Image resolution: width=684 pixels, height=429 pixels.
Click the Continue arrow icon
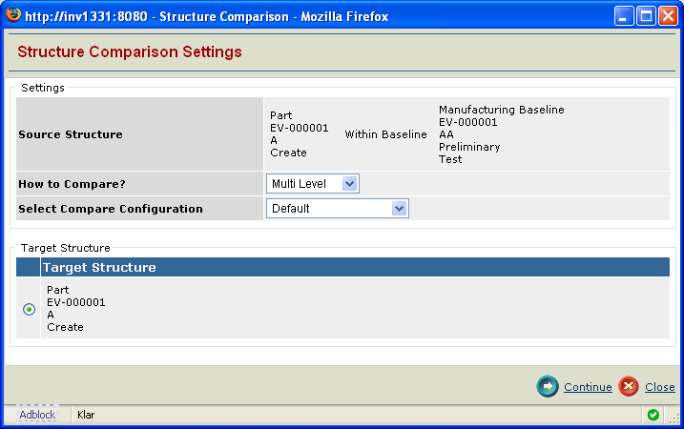point(548,386)
